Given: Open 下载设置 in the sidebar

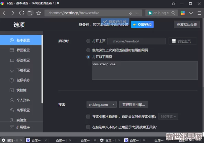Looking at the screenshot, I should (21, 70).
